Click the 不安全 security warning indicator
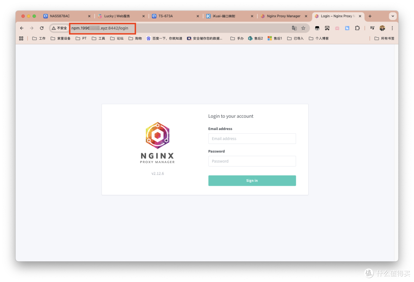 pyautogui.click(x=59, y=28)
